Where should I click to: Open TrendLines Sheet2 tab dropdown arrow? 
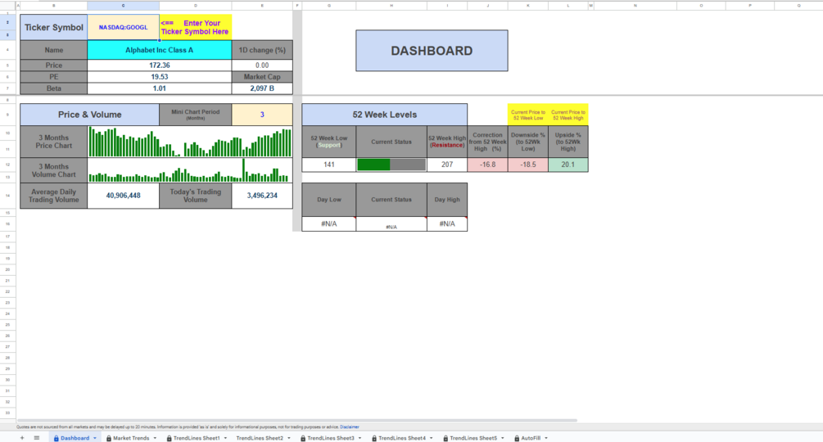tap(289, 439)
